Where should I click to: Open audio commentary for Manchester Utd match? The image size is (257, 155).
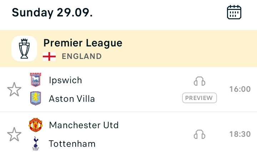tap(200, 134)
